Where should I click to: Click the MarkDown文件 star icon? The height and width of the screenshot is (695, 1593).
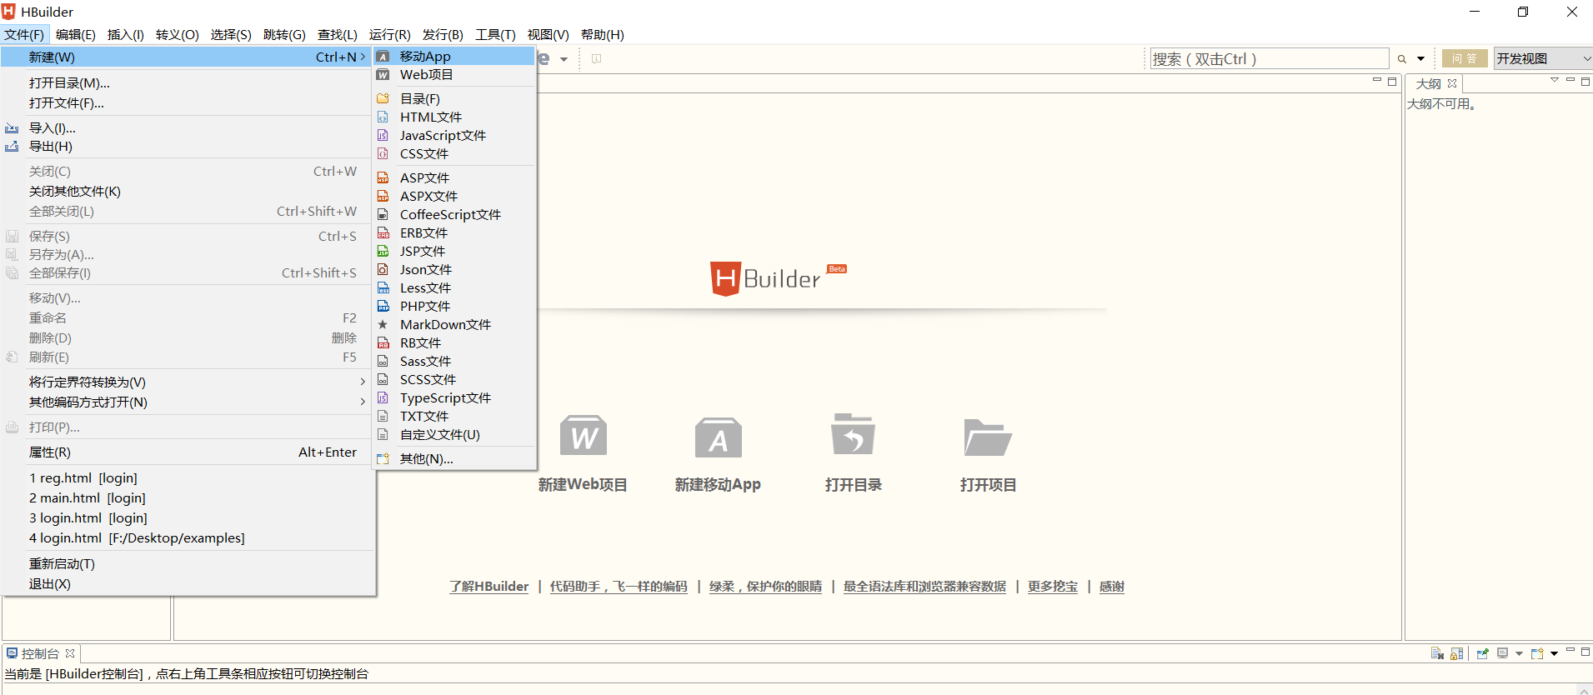(383, 324)
